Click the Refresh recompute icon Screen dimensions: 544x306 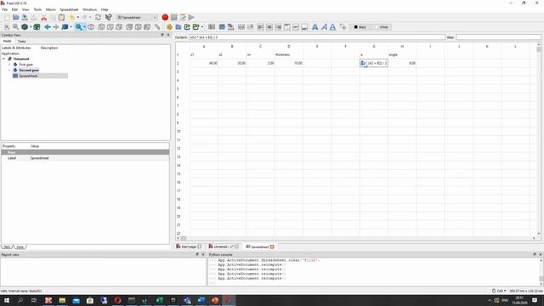[99, 17]
